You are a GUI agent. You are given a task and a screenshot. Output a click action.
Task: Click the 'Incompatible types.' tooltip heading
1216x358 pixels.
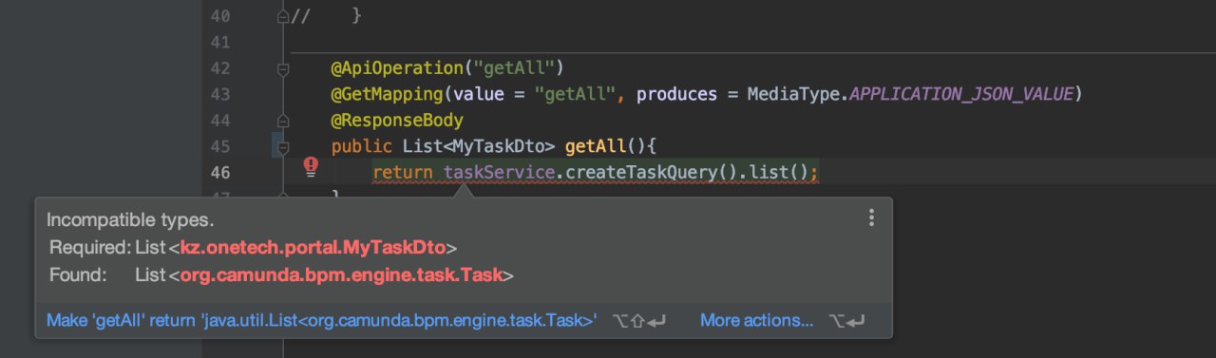tap(130, 219)
